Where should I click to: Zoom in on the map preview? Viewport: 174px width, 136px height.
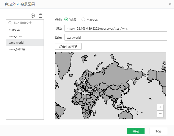click(160, 107)
